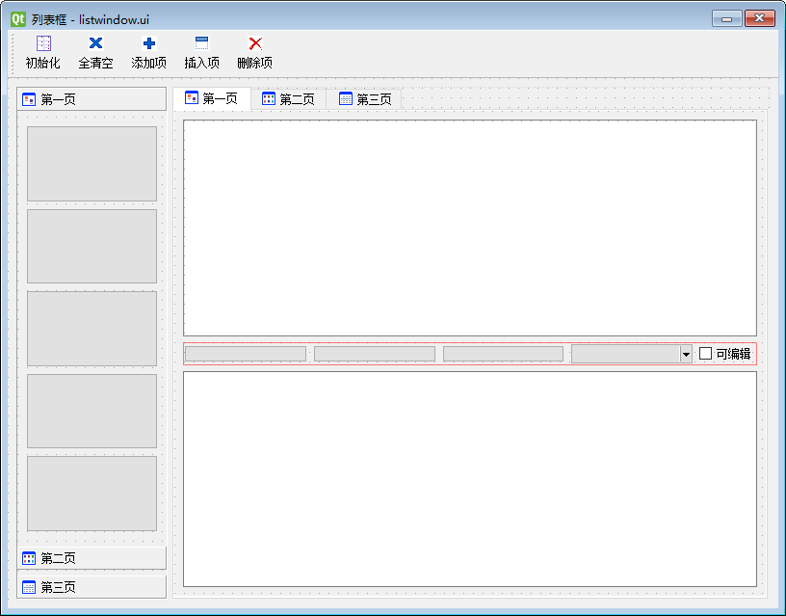Click the top gray button in toolbox

(92, 164)
